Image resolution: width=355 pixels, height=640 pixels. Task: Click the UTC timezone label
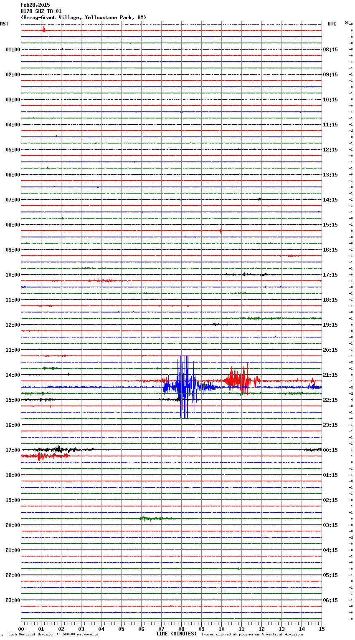[332, 24]
